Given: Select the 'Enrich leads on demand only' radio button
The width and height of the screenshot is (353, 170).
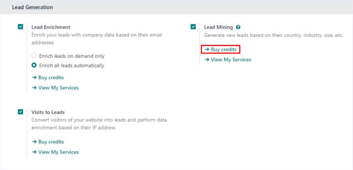Looking at the screenshot, I should click(x=34, y=56).
